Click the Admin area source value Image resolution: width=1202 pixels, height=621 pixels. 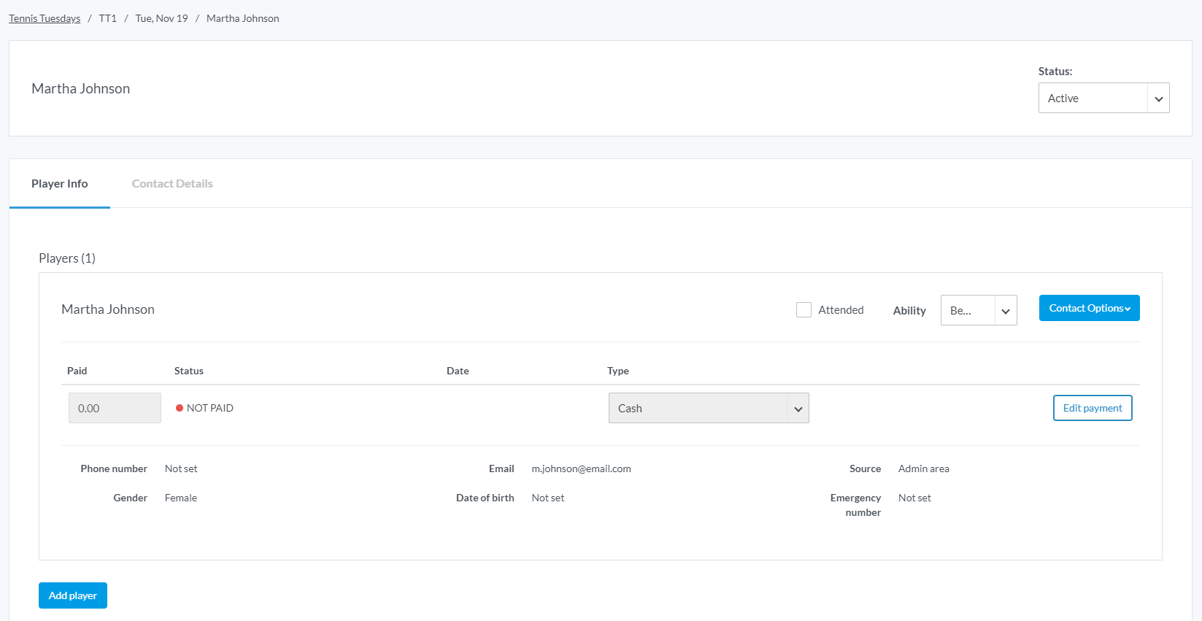923,468
